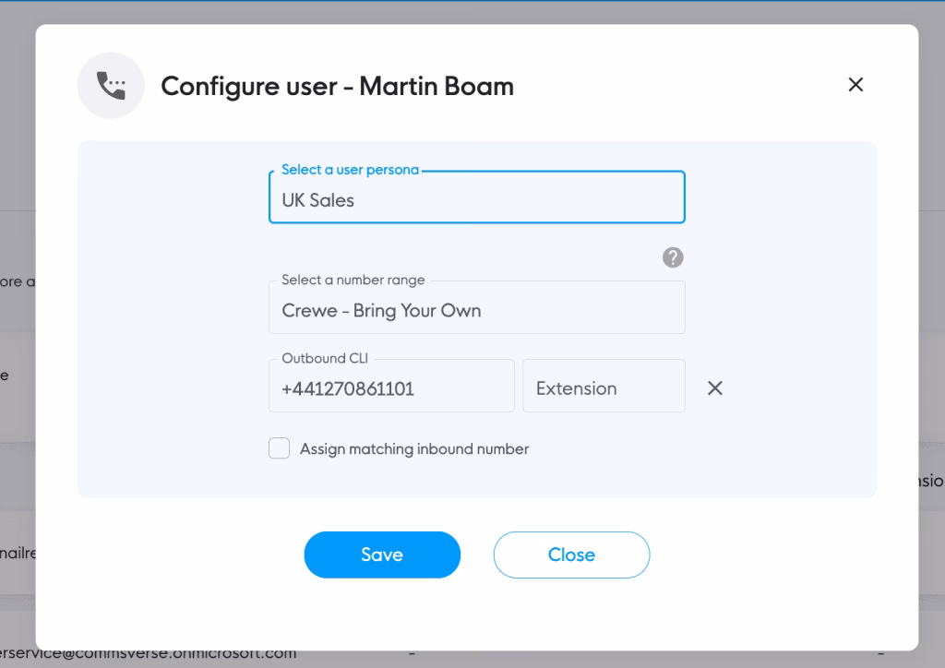Click the +441270861101 Outbound CLI input

point(391,387)
